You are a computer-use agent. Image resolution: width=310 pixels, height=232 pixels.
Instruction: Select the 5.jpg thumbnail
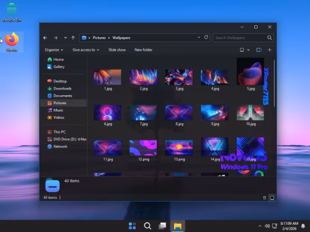click(250, 72)
